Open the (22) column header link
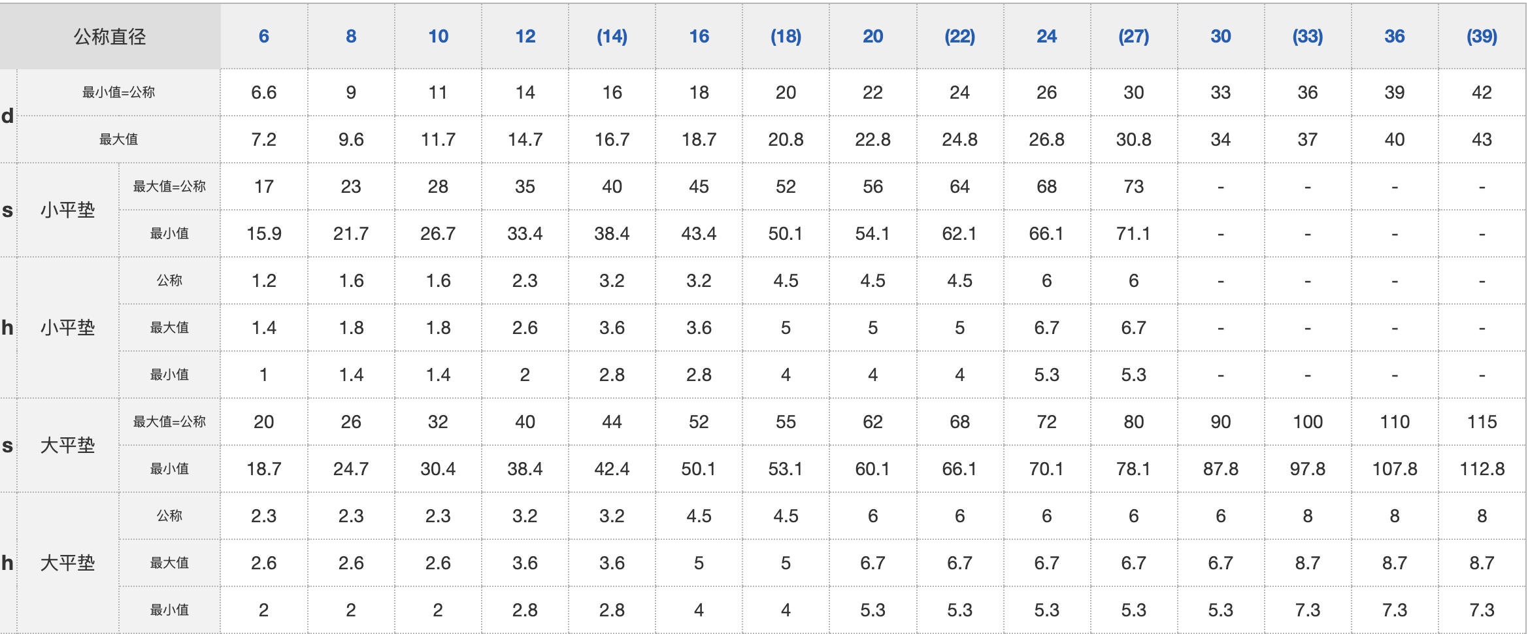 (959, 37)
